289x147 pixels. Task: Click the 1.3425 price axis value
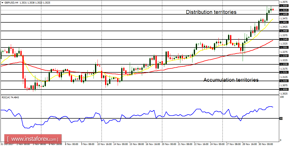tap(284, 27)
